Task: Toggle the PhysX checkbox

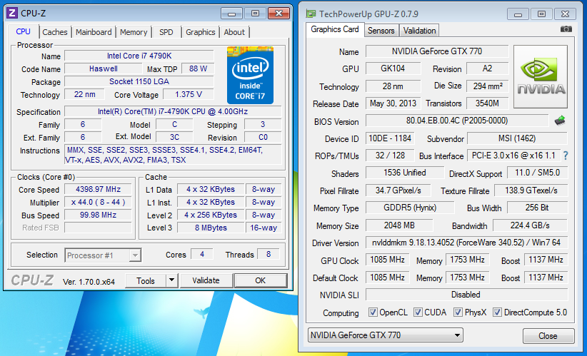Action: coord(458,312)
